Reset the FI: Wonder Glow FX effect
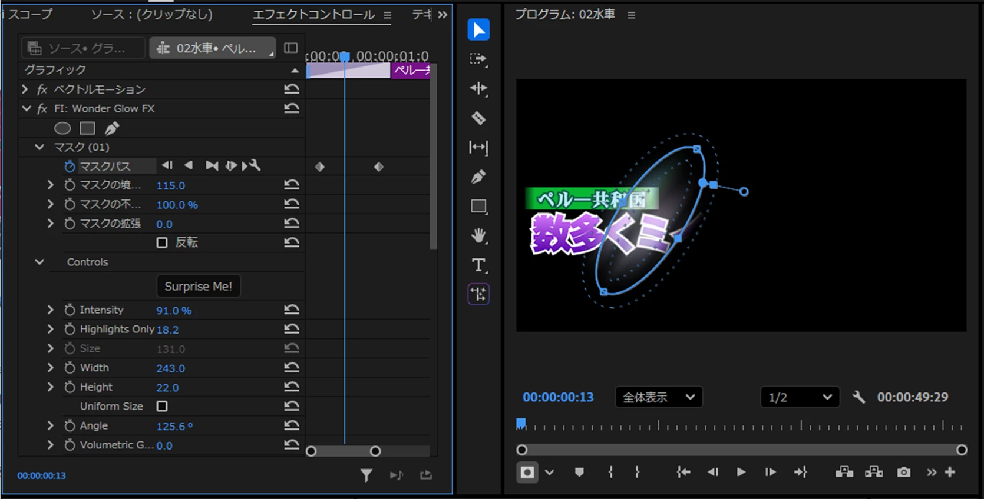Screen dimensions: 984x499 coord(292,109)
